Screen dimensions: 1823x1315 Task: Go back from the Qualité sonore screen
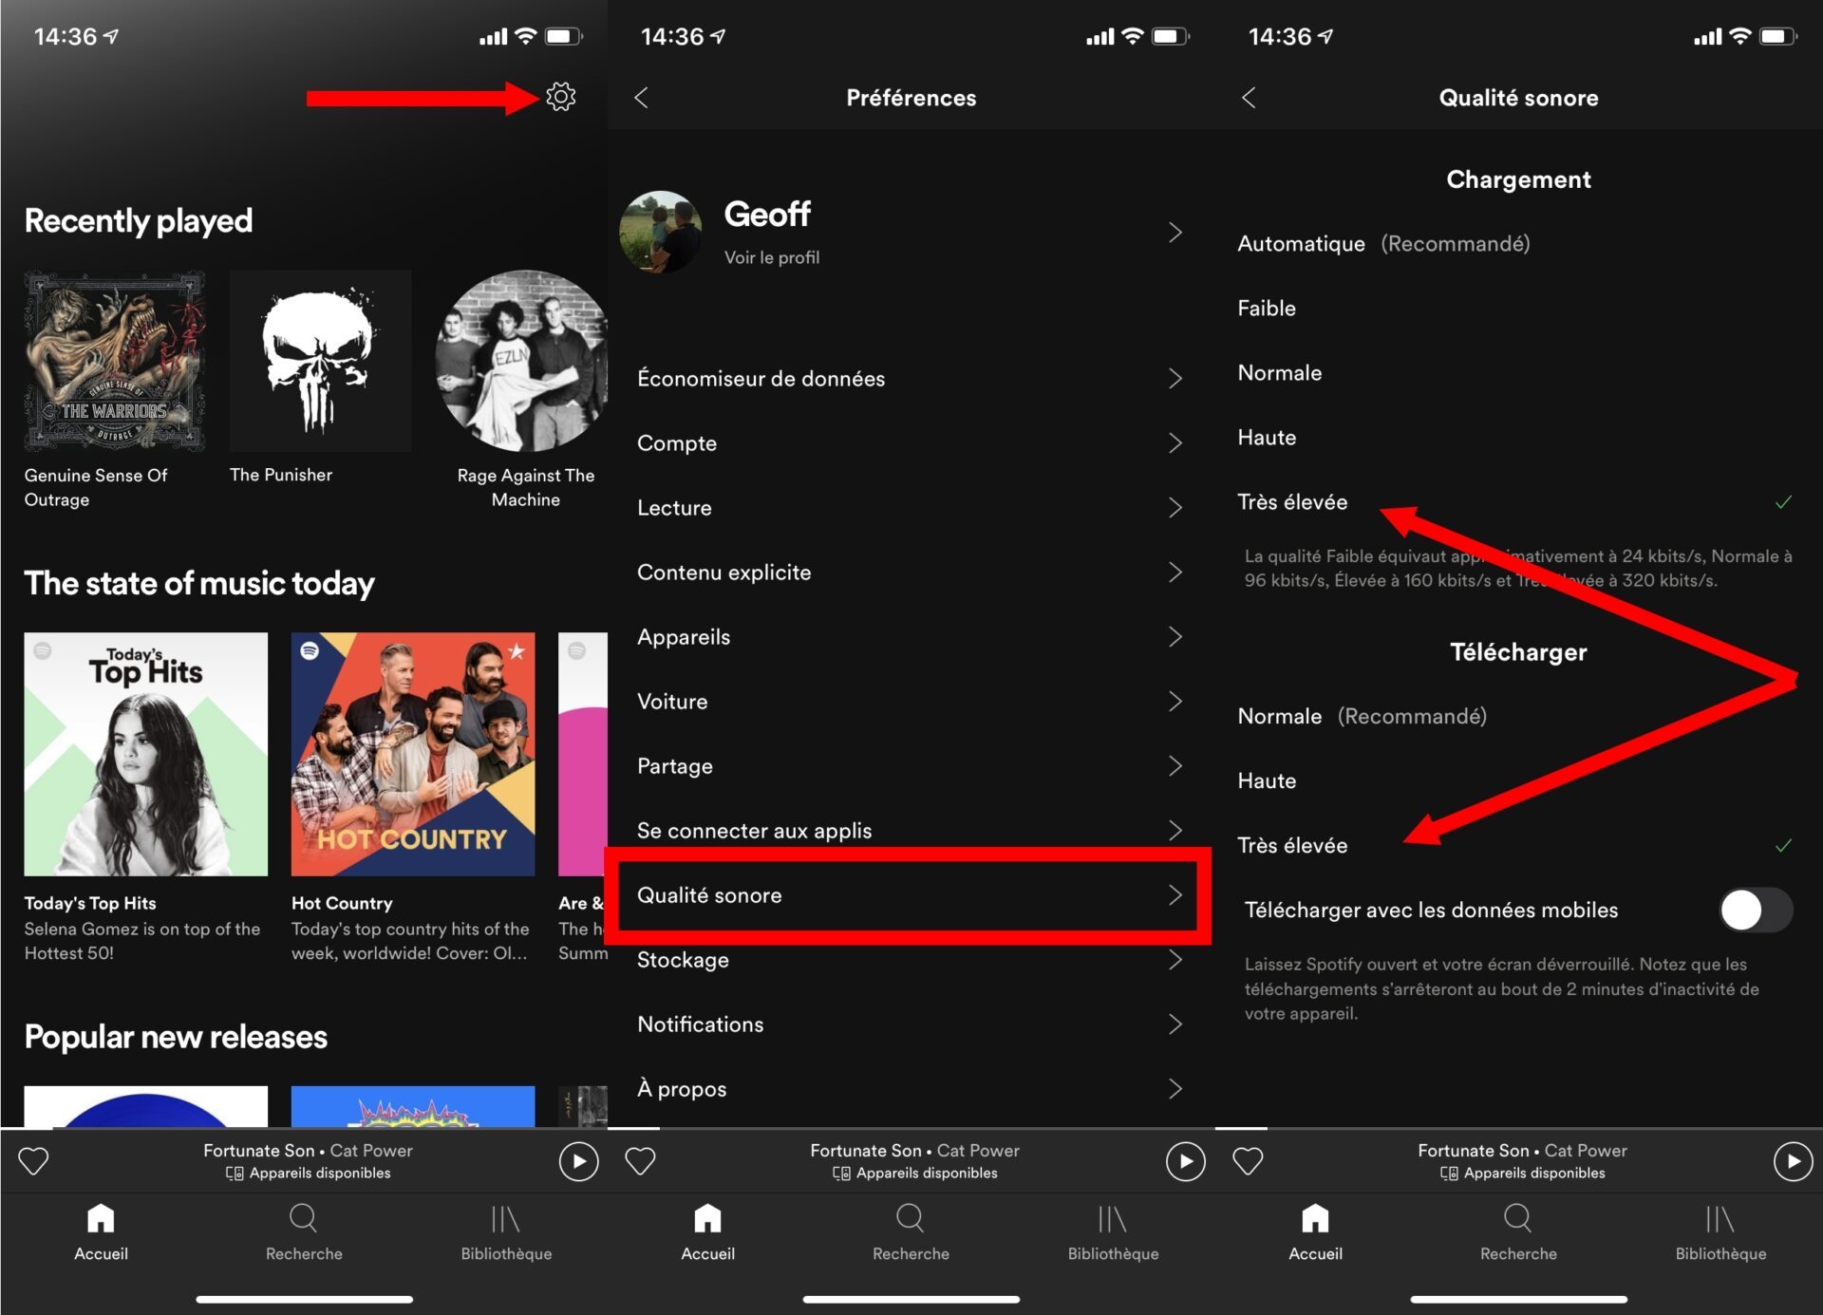(x=1249, y=97)
